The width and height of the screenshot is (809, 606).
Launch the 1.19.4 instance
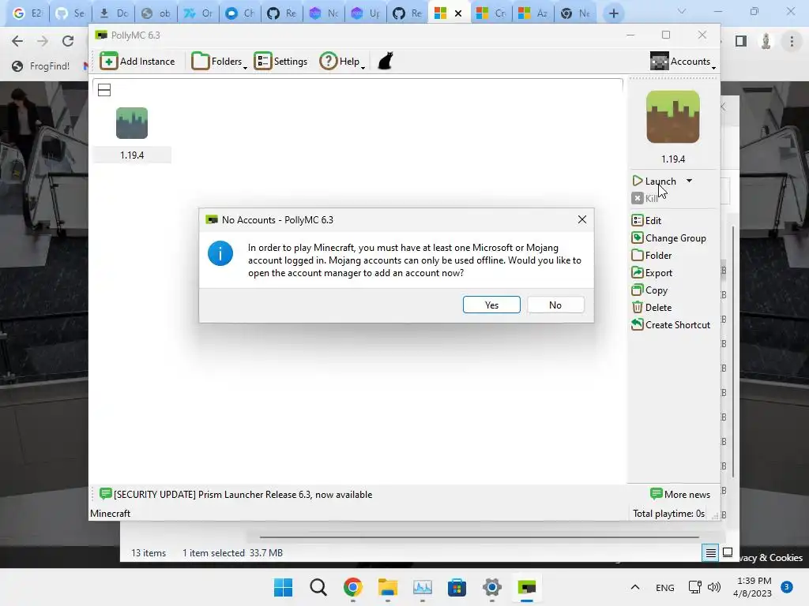[654, 181]
